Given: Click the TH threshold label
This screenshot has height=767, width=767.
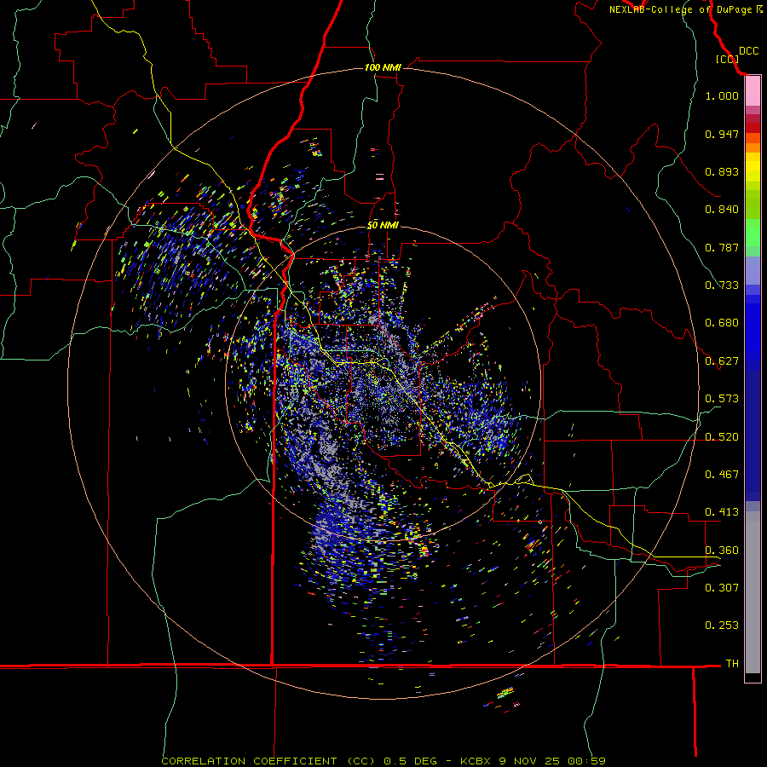Looking at the screenshot, I should (732, 663).
